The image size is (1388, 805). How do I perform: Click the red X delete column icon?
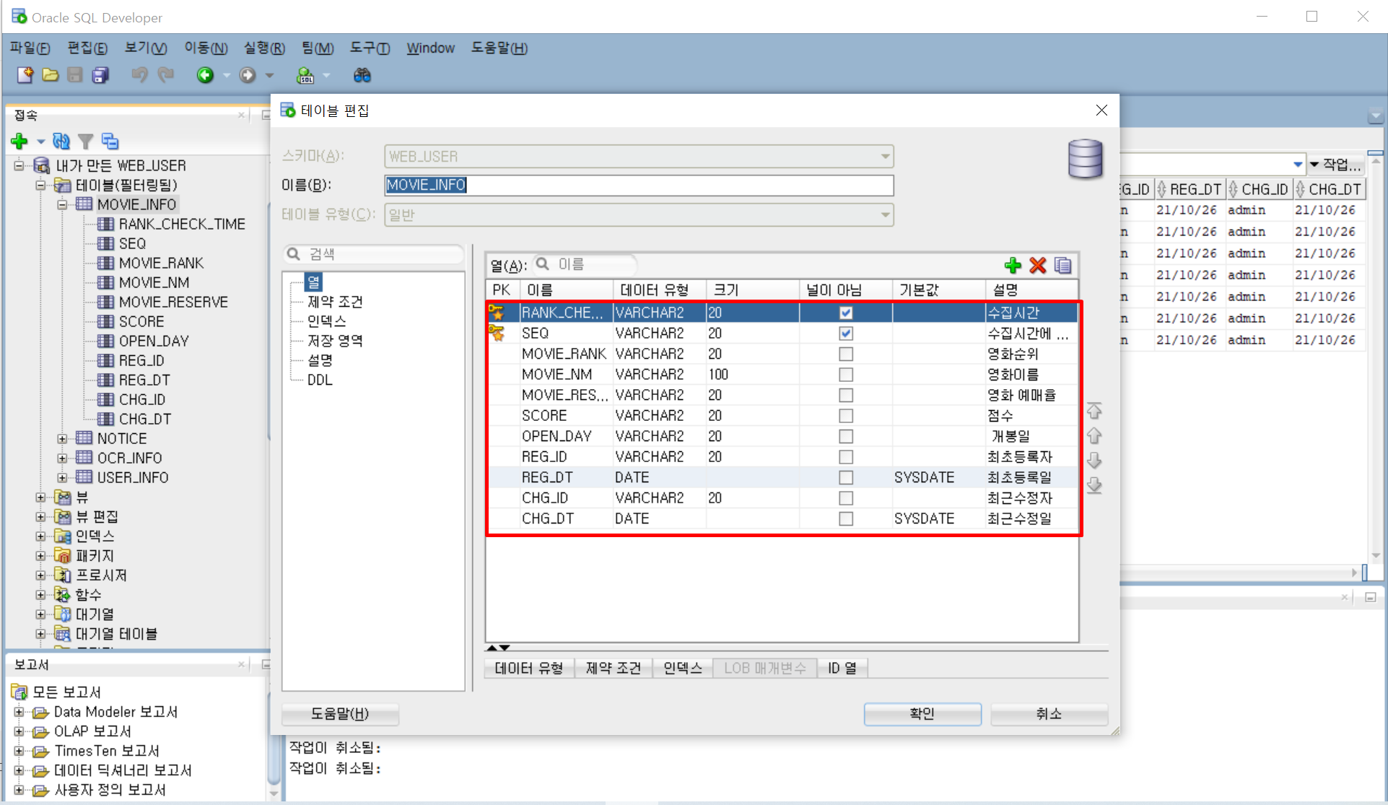(1038, 266)
